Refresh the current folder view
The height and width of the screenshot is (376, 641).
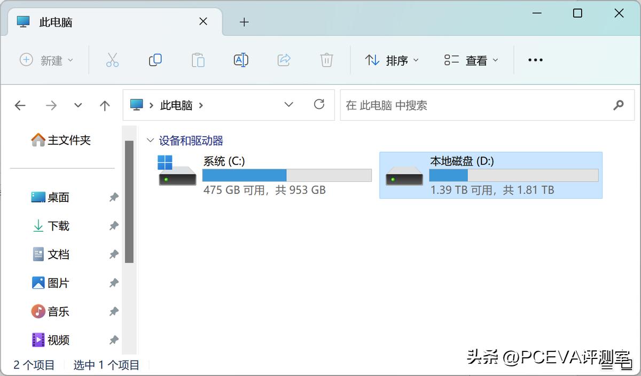pyautogui.click(x=319, y=105)
